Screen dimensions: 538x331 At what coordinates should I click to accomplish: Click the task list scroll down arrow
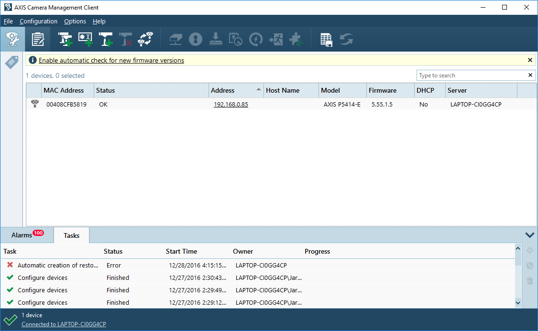click(518, 303)
